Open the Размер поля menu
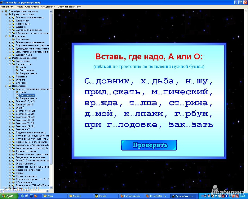Screen dimensions: 248x199 click(x=7, y=7)
